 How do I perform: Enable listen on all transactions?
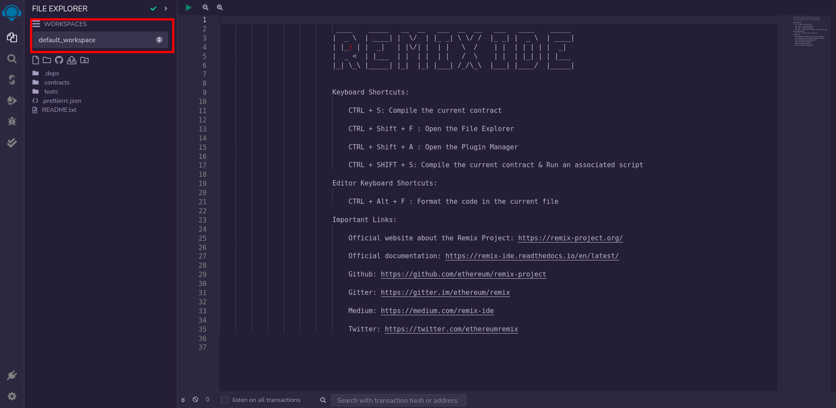pyautogui.click(x=224, y=400)
